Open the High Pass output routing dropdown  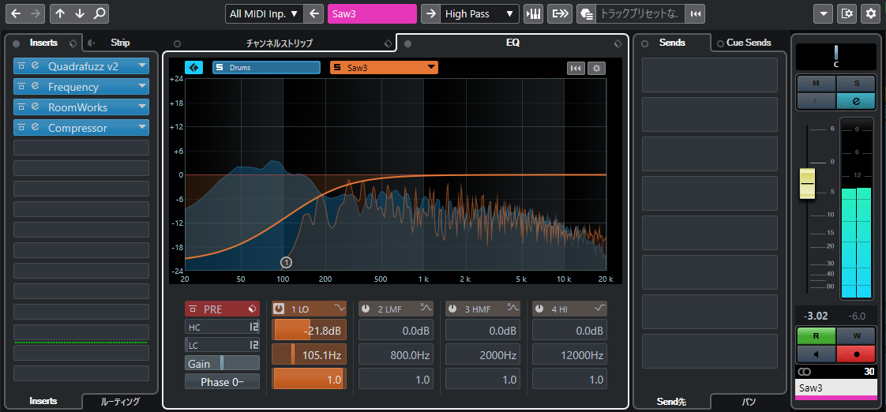pyautogui.click(x=479, y=13)
